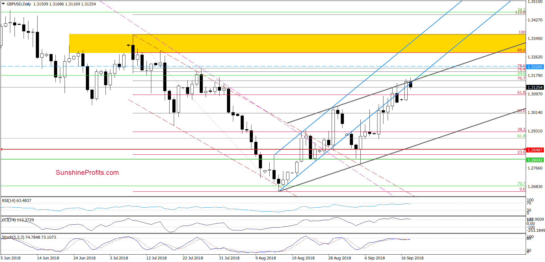Viewport: 545px width, 262px height.
Task: Click the 28 Aug 2018 date label
Action: [340, 258]
